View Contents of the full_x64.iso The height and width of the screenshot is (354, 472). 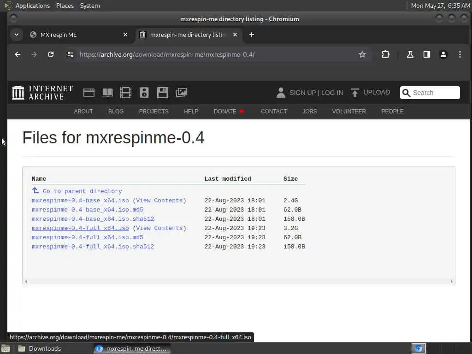[159, 228]
